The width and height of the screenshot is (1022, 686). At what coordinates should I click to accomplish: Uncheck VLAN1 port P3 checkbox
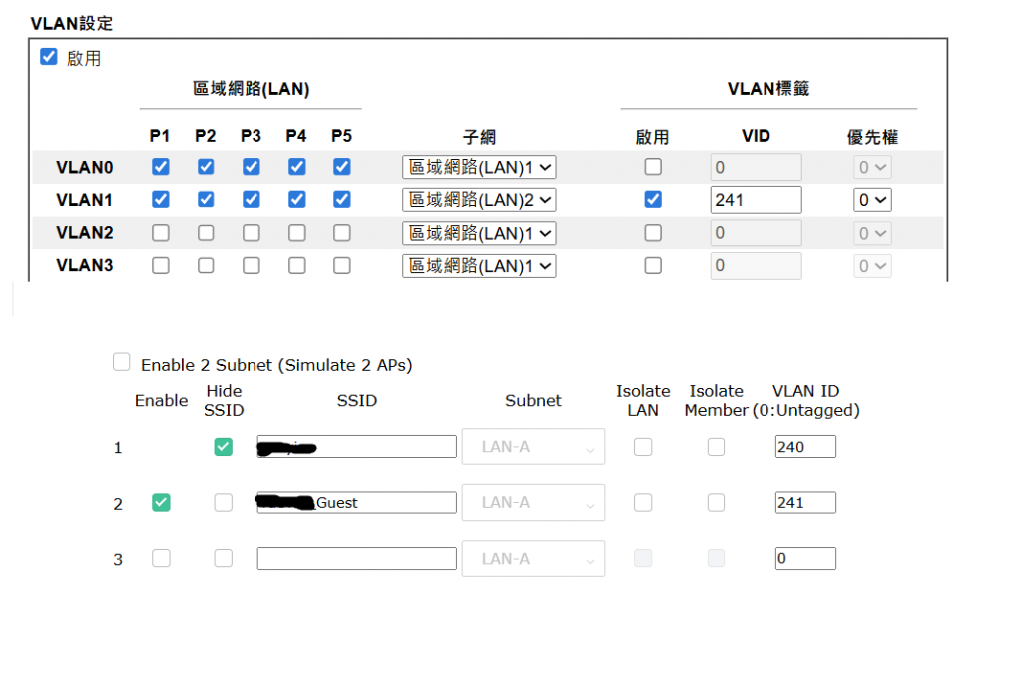[x=251, y=199]
